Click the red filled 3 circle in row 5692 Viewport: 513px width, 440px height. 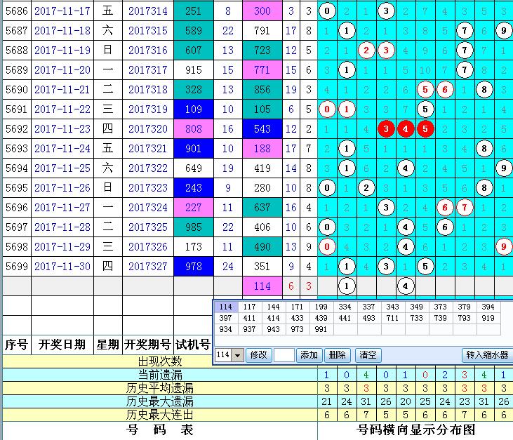click(x=386, y=129)
